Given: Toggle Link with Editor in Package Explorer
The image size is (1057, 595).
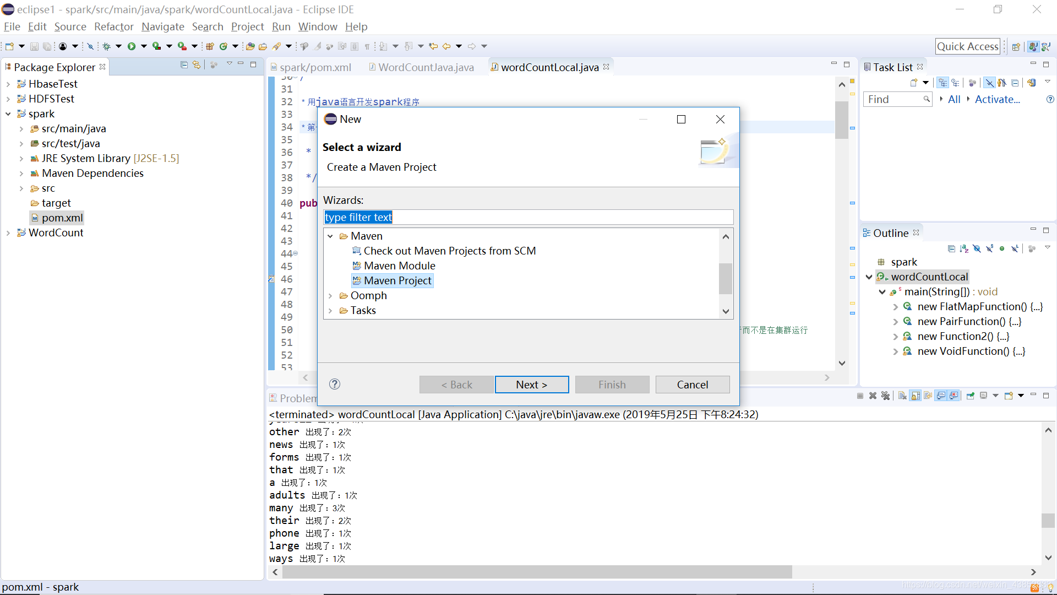Looking at the screenshot, I should pos(197,65).
